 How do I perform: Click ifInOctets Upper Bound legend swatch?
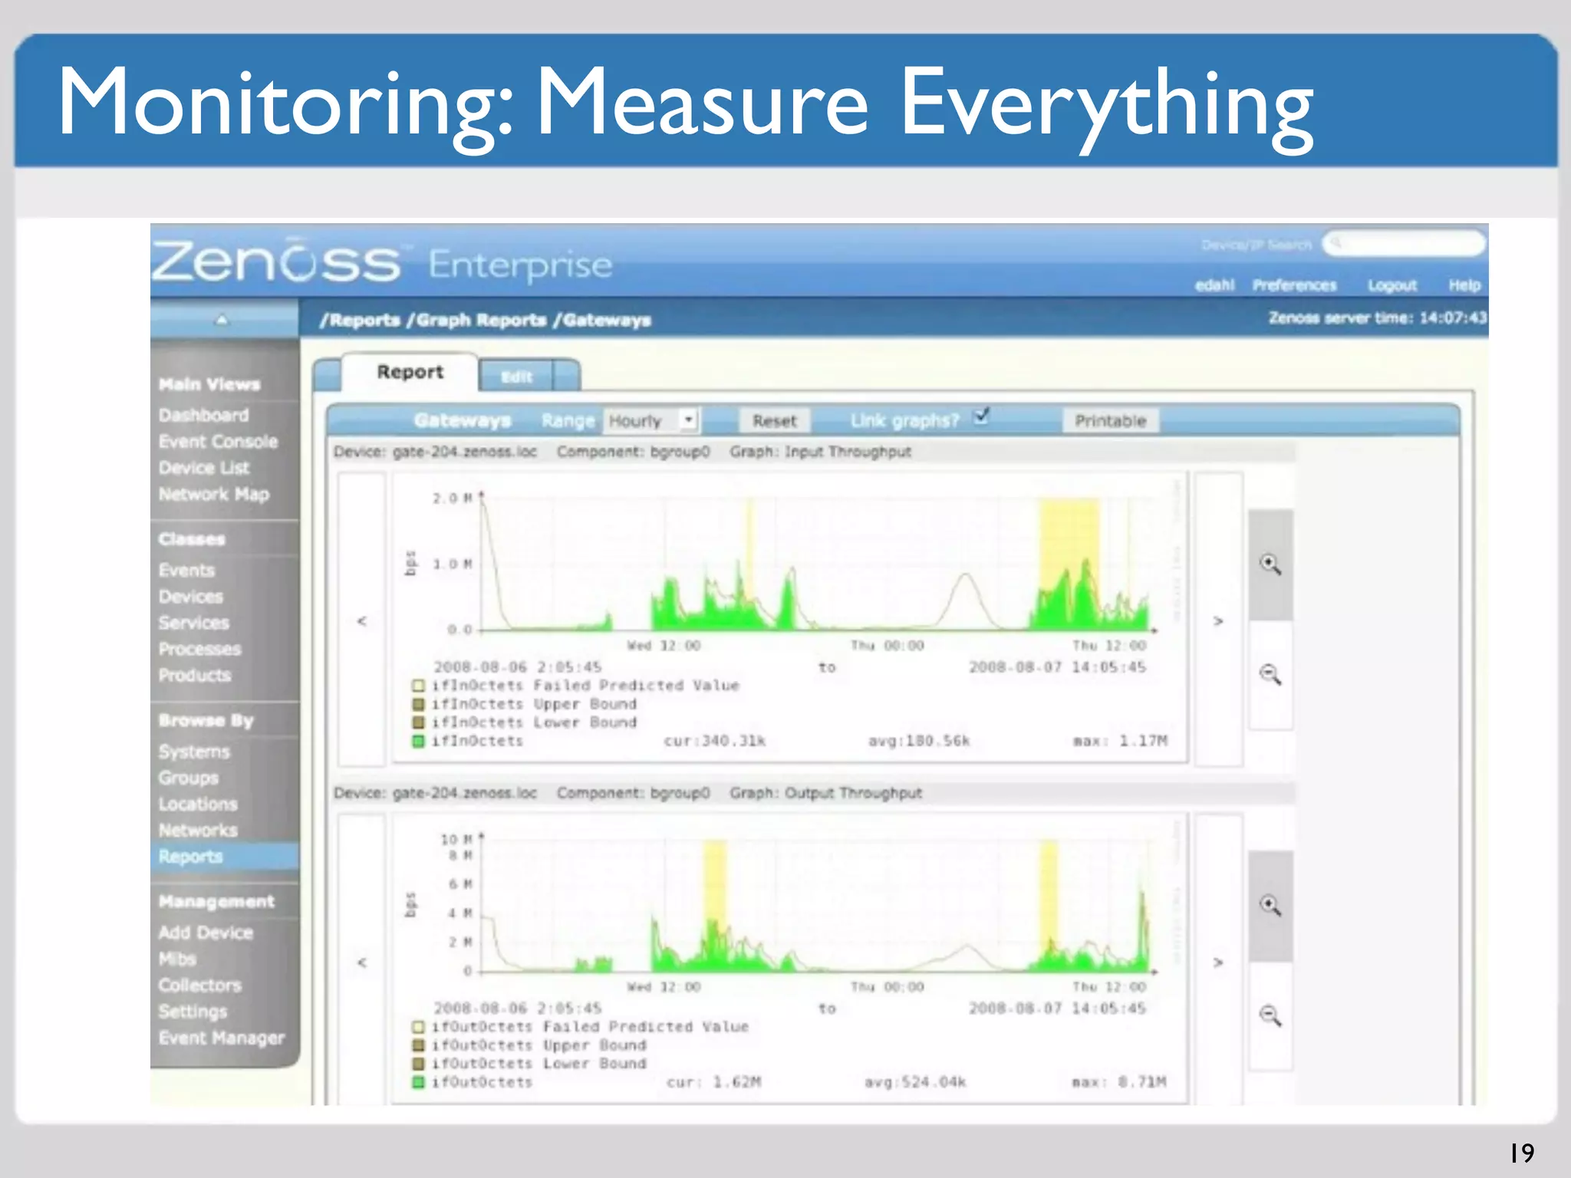pyautogui.click(x=418, y=704)
